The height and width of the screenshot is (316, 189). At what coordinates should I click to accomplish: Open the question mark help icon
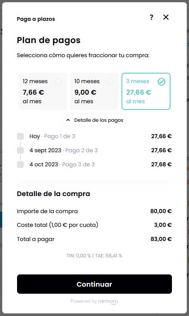coord(152,17)
